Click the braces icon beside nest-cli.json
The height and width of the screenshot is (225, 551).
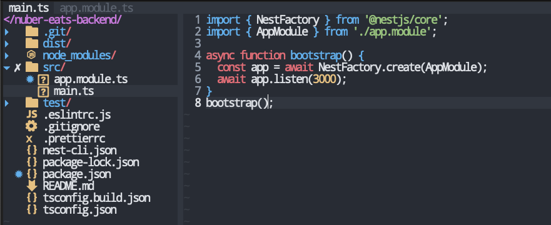[32, 151]
